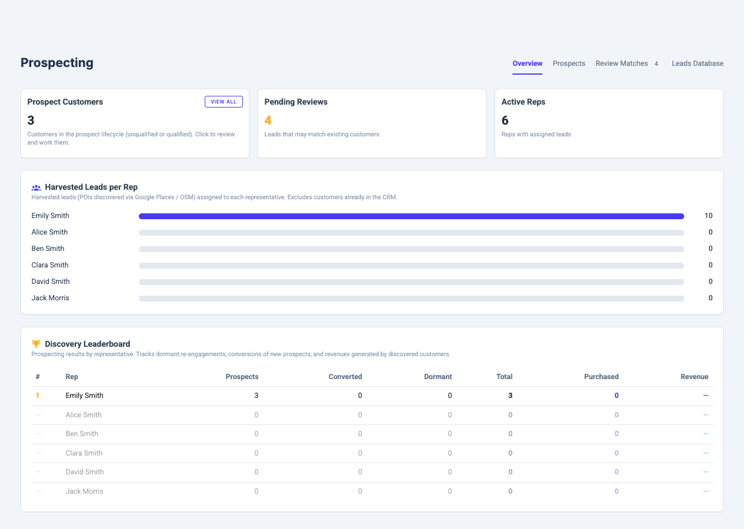This screenshot has height=529, width=753.
Task: Click Emily Smith's harvested leads bar
Action: click(x=411, y=216)
